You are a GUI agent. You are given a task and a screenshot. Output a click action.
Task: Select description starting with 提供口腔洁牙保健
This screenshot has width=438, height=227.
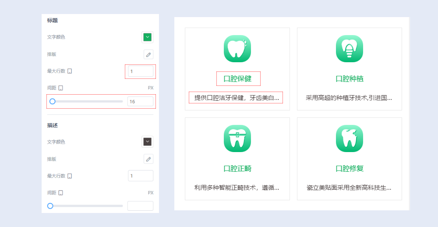coord(236,97)
